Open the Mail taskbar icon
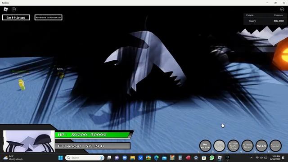Screen dimensions: 288x162 (x=164, y=157)
